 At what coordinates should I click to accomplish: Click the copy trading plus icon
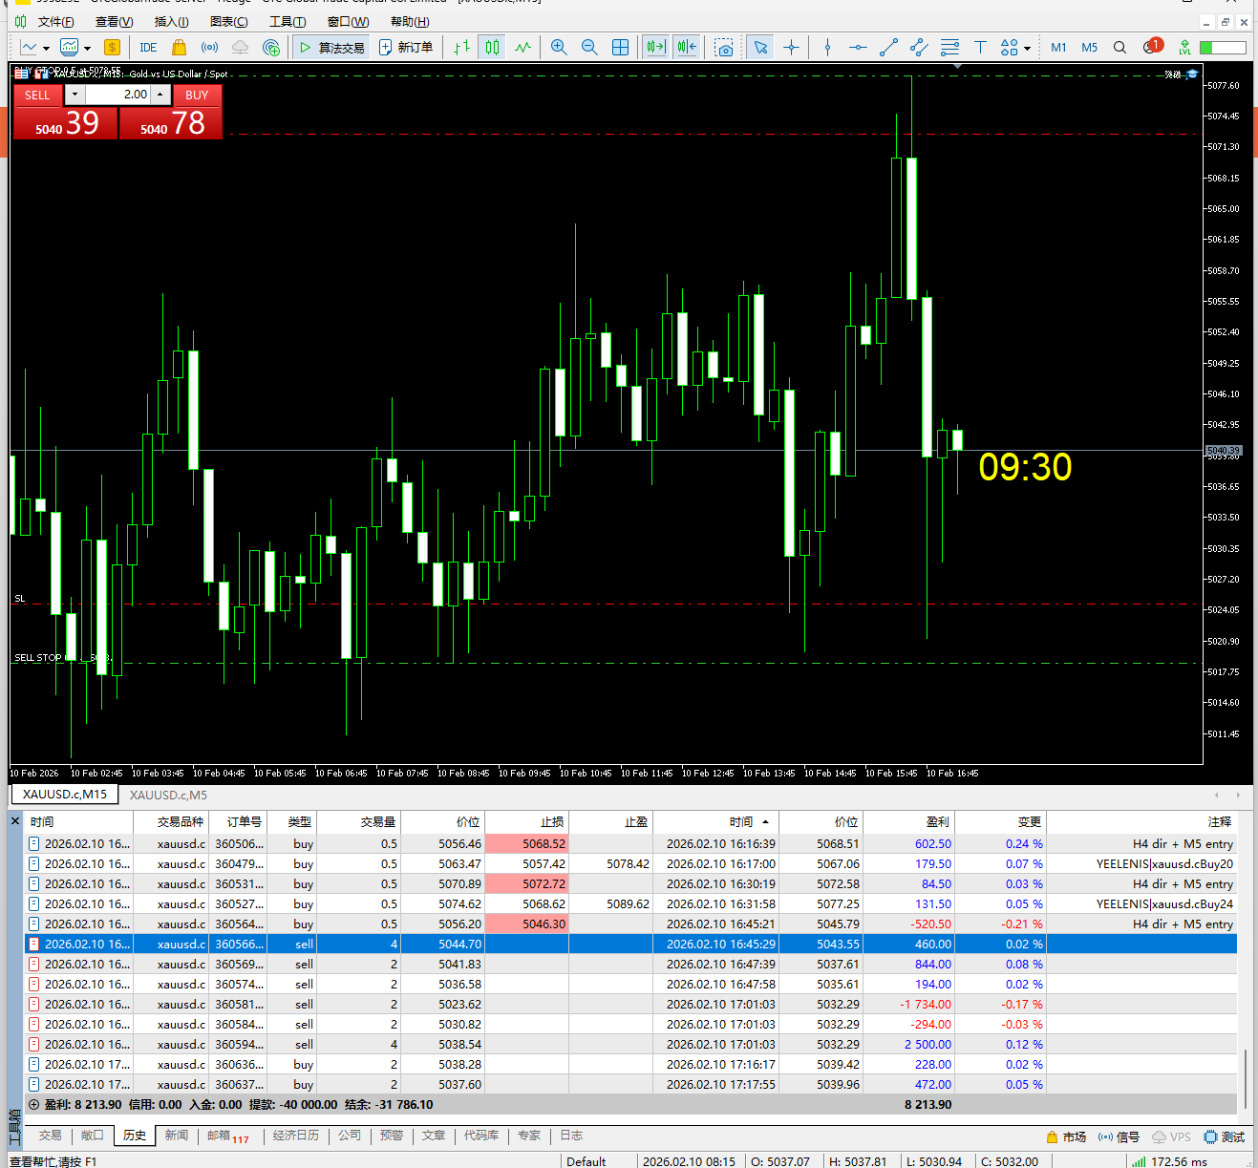coord(271,47)
